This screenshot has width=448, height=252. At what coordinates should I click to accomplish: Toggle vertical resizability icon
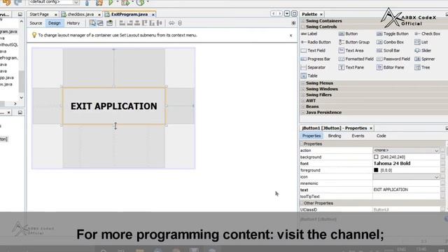click(180, 23)
